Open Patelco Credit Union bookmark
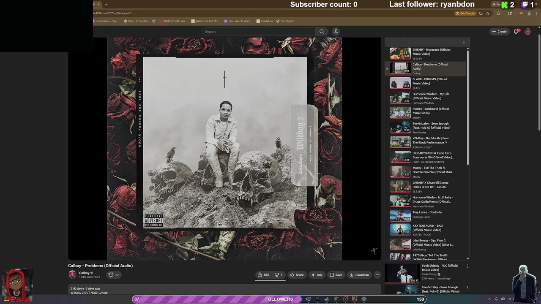Screen dimensions: 541x304 [172, 21]
